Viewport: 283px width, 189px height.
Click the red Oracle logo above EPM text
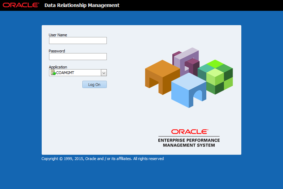(189, 132)
